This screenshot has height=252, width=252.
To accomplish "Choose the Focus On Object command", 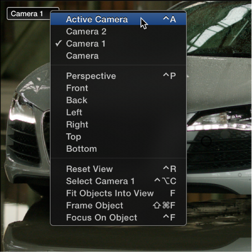I will coord(118,217).
